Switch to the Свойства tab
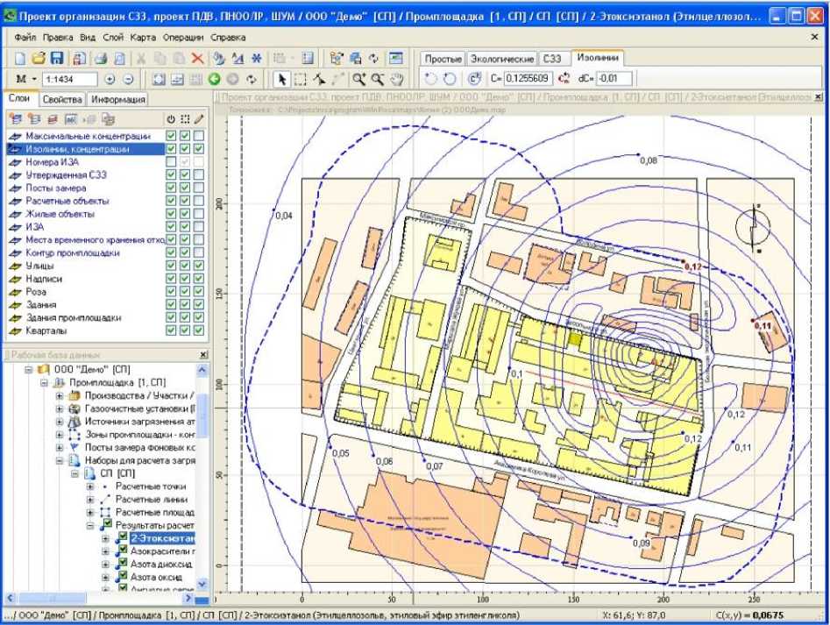 click(62, 99)
